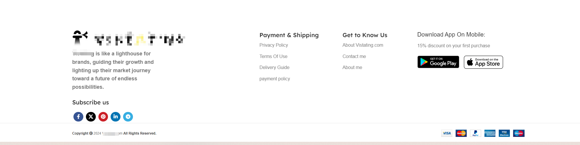
Task: Click the Maestro payment icon
Action: tap(518, 133)
